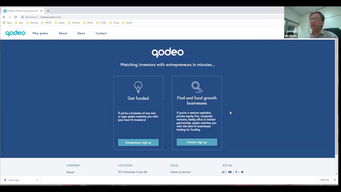The height and width of the screenshot is (192, 341).
Task: Open the ILCWA bookmark folder
Action: pyautogui.click(x=101, y=23)
